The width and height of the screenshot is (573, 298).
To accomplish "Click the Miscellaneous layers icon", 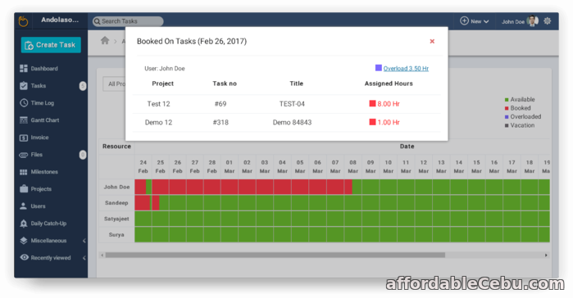I will [24, 241].
